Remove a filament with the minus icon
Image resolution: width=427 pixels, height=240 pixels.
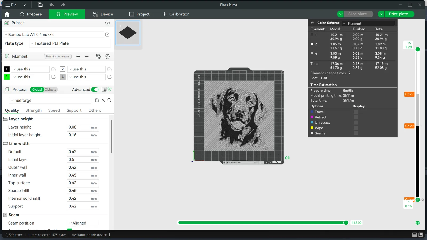pyautogui.click(x=87, y=56)
